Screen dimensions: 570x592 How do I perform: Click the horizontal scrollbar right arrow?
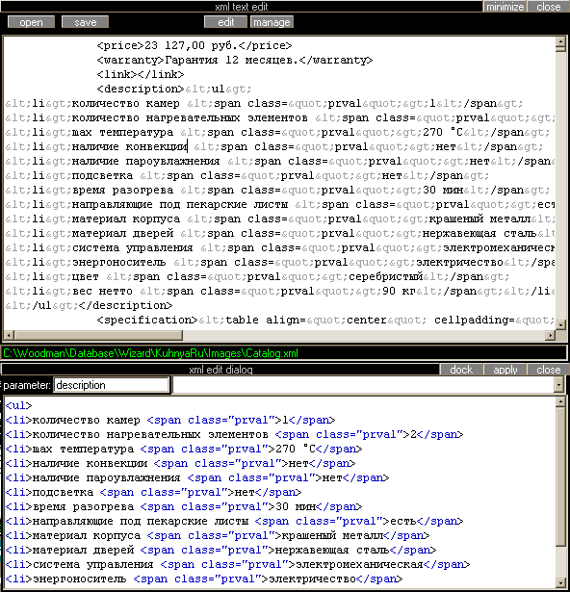(551, 335)
